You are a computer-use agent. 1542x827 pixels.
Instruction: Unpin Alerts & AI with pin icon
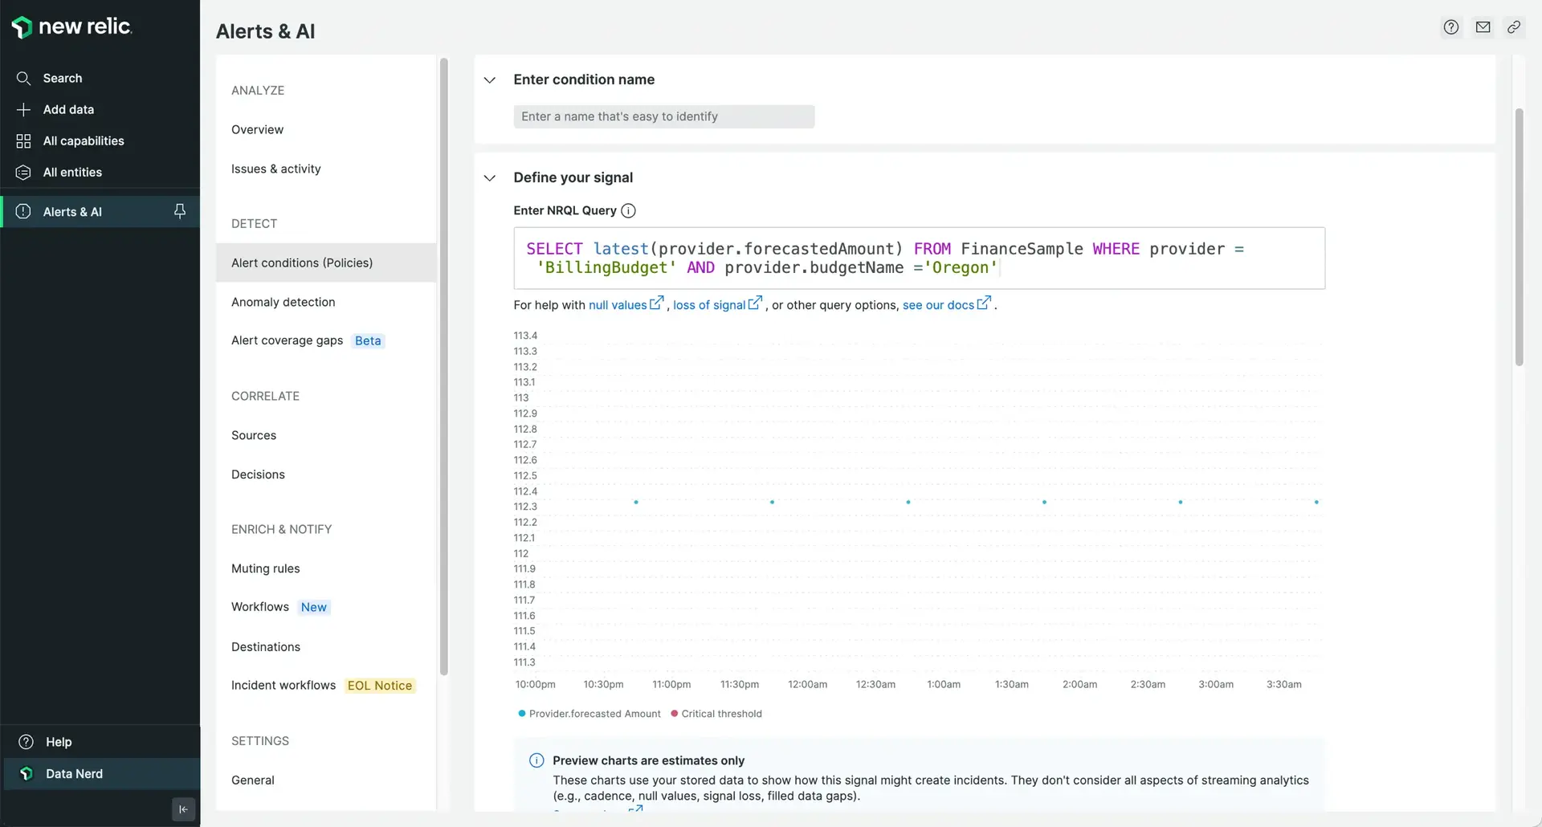pyautogui.click(x=179, y=211)
